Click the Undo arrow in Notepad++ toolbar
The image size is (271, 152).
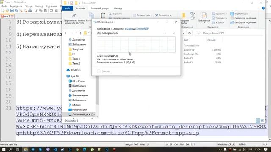[51, 11]
